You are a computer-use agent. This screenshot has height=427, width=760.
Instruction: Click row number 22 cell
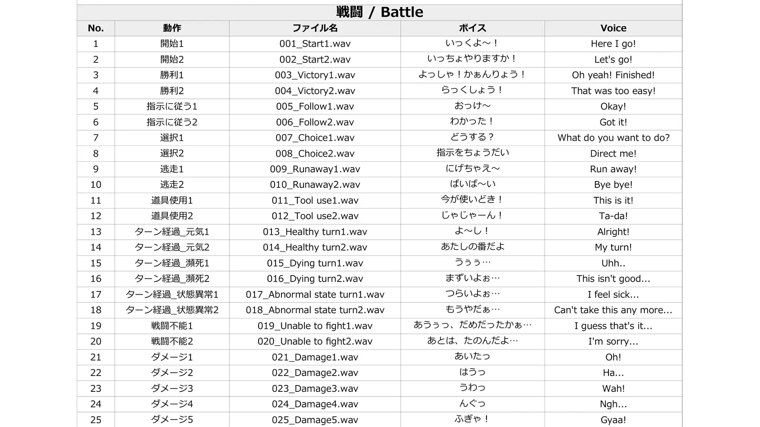tap(96, 373)
